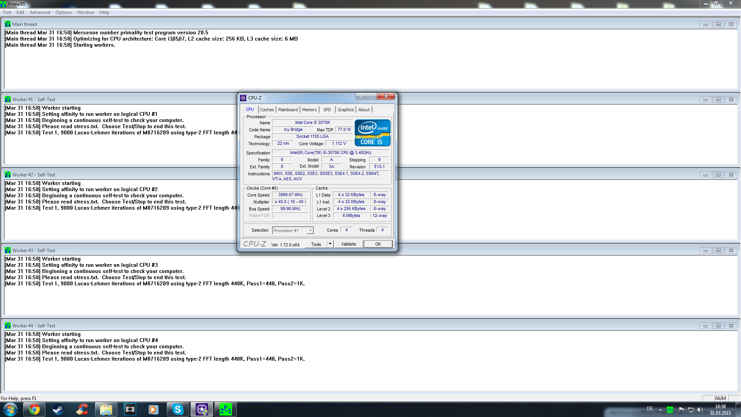
Task: Open the Advanced menu in Prime95
Action: point(40,12)
